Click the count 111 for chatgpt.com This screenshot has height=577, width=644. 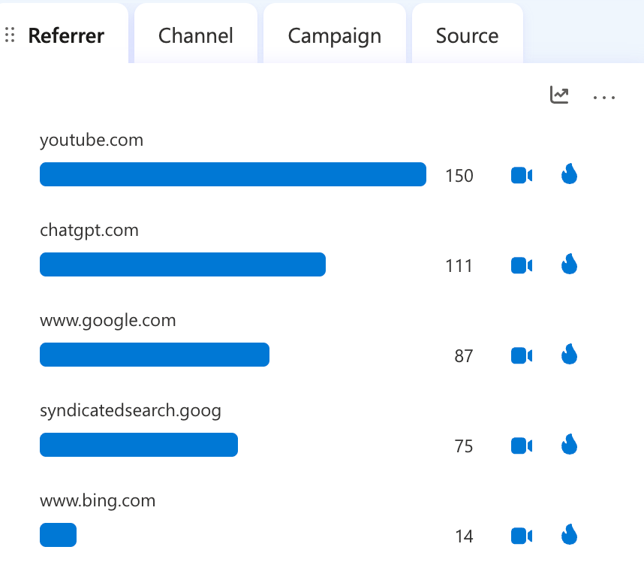pos(459,266)
